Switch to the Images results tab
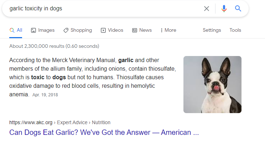The image size is (265, 142). tap(43, 30)
